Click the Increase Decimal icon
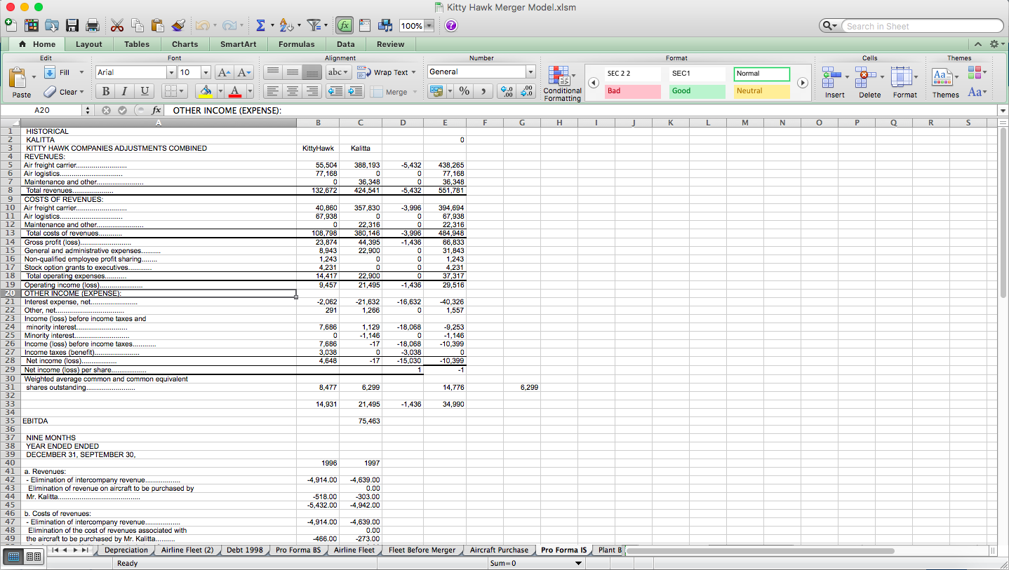 [x=506, y=91]
